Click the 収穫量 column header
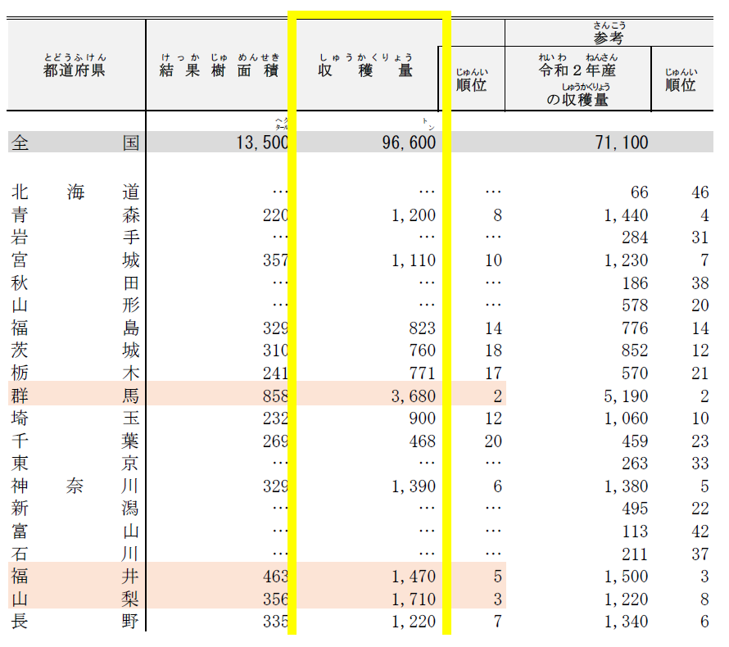The height and width of the screenshot is (647, 729). [x=365, y=70]
